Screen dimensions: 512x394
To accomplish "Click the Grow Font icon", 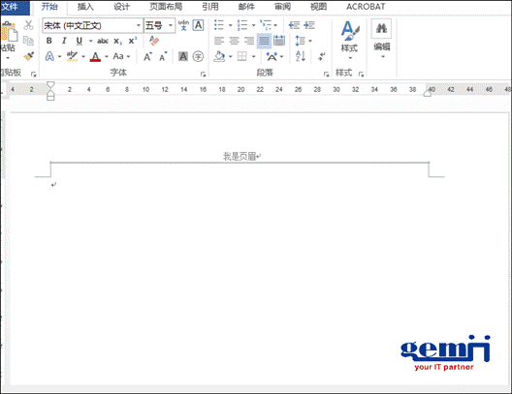I will click(148, 57).
